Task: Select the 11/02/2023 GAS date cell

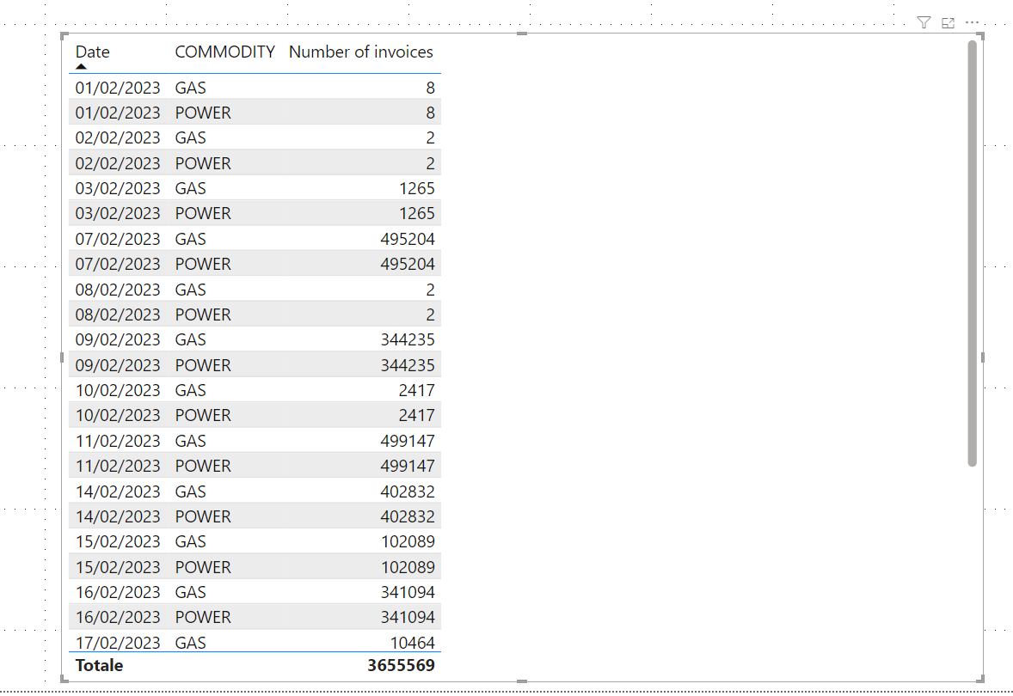Action: [x=118, y=441]
